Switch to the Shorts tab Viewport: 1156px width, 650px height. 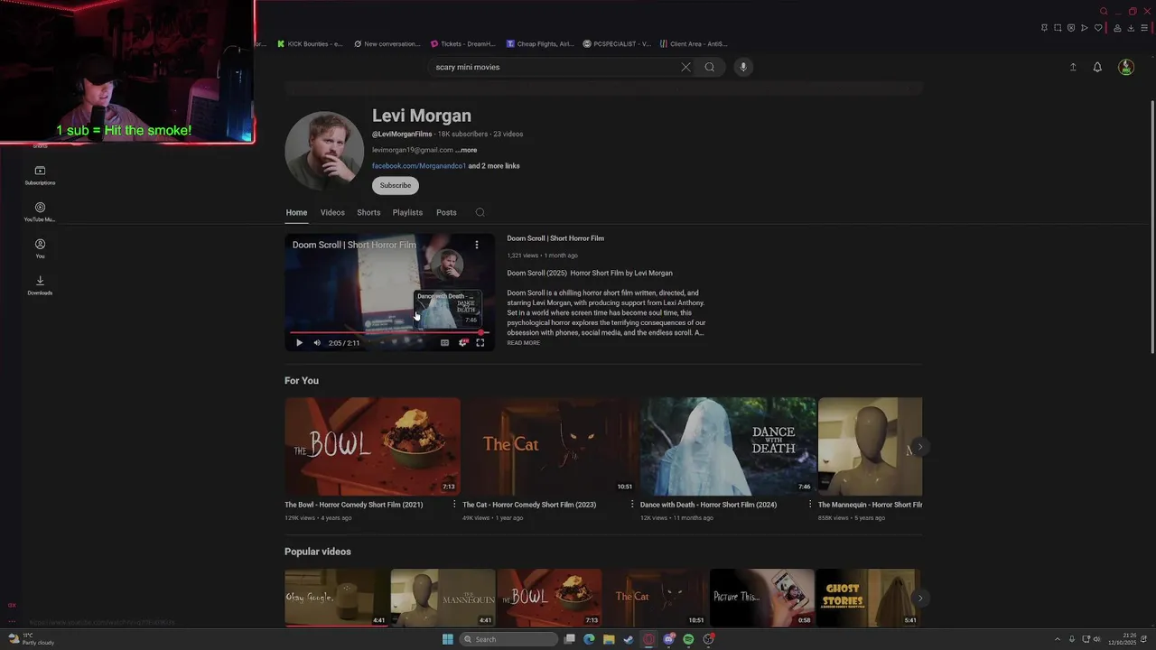pyautogui.click(x=368, y=212)
